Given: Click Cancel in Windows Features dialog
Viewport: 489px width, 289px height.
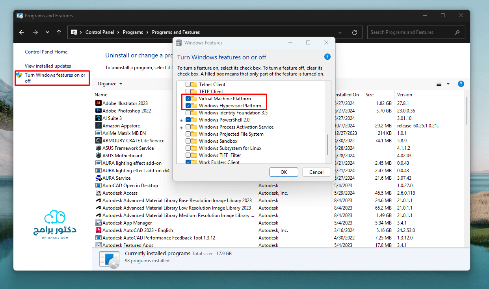Looking at the screenshot, I should coord(316,172).
